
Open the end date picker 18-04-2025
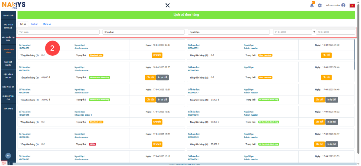[335, 32]
